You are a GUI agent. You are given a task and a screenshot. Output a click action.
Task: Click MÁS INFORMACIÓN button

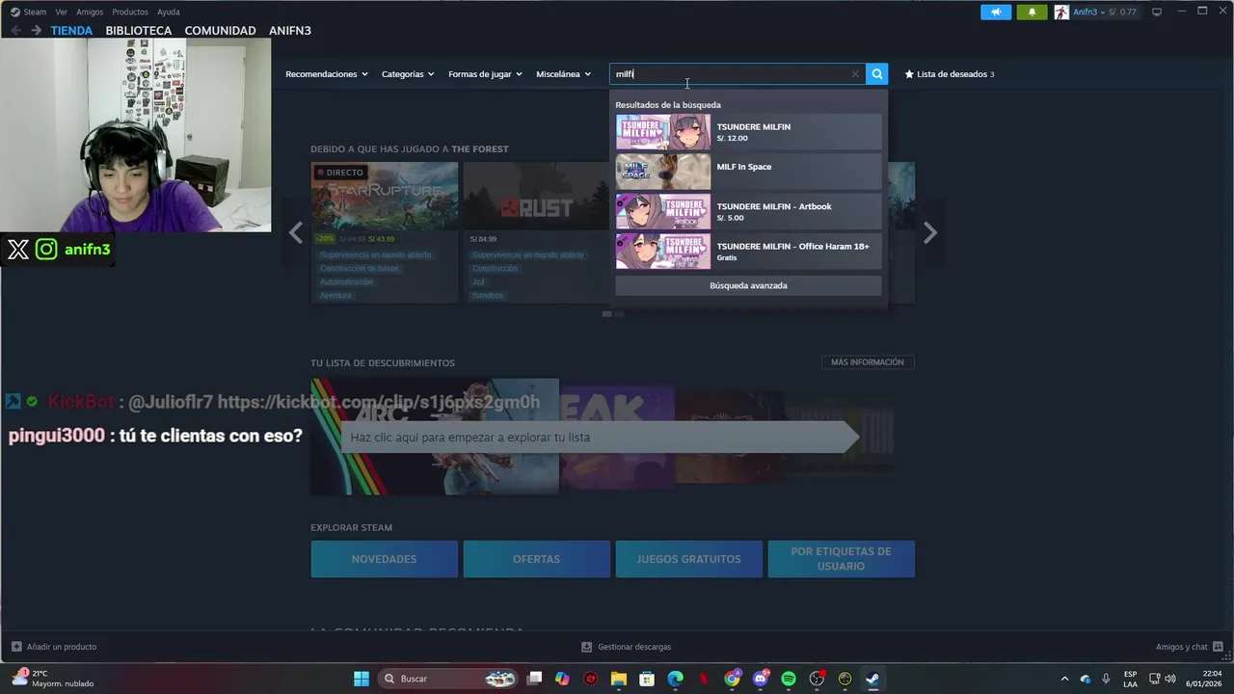868,362
